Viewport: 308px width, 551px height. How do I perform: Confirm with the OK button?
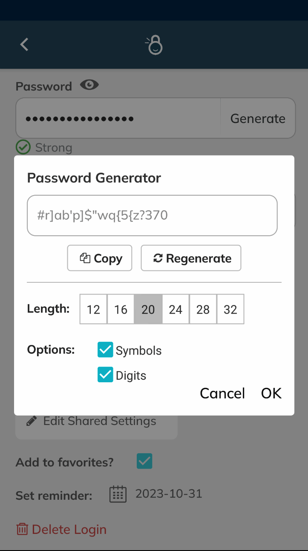coord(271,393)
